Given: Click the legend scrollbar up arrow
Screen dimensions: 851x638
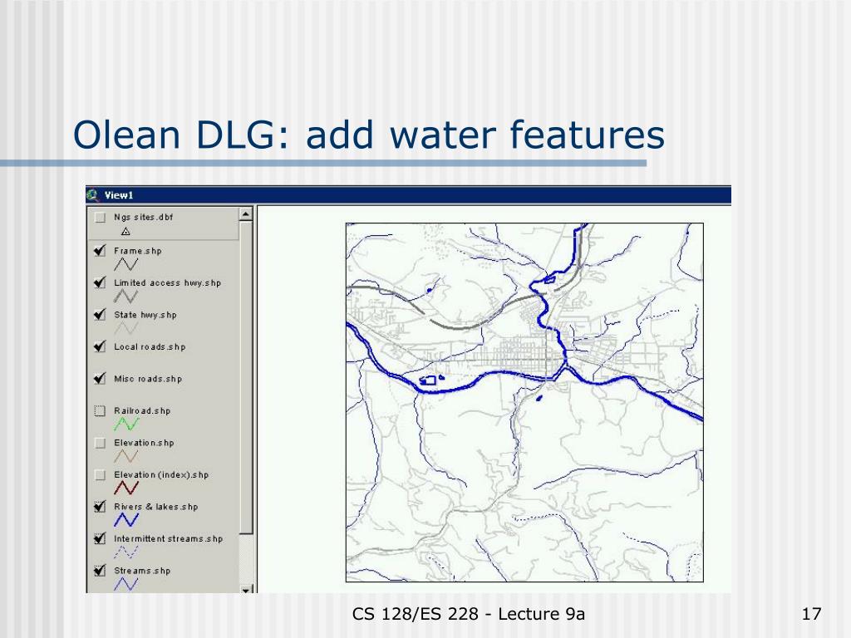Looking at the screenshot, I should [x=246, y=213].
